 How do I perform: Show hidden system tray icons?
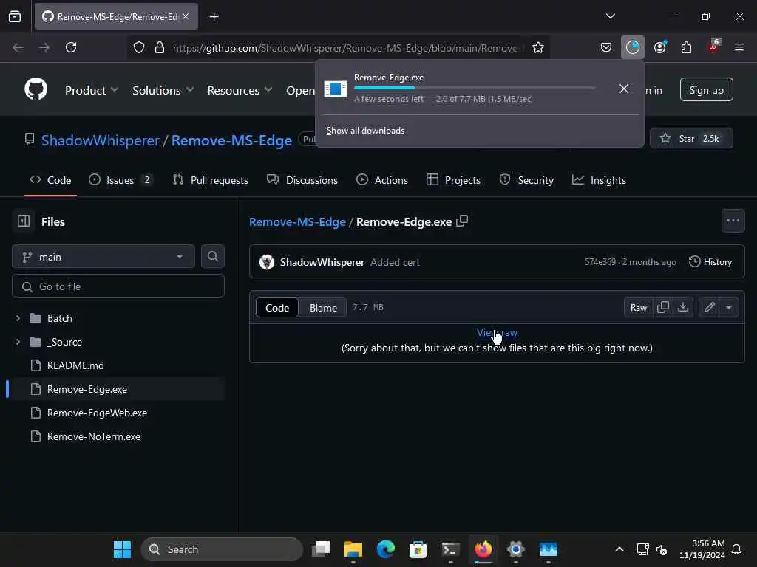[619, 549]
